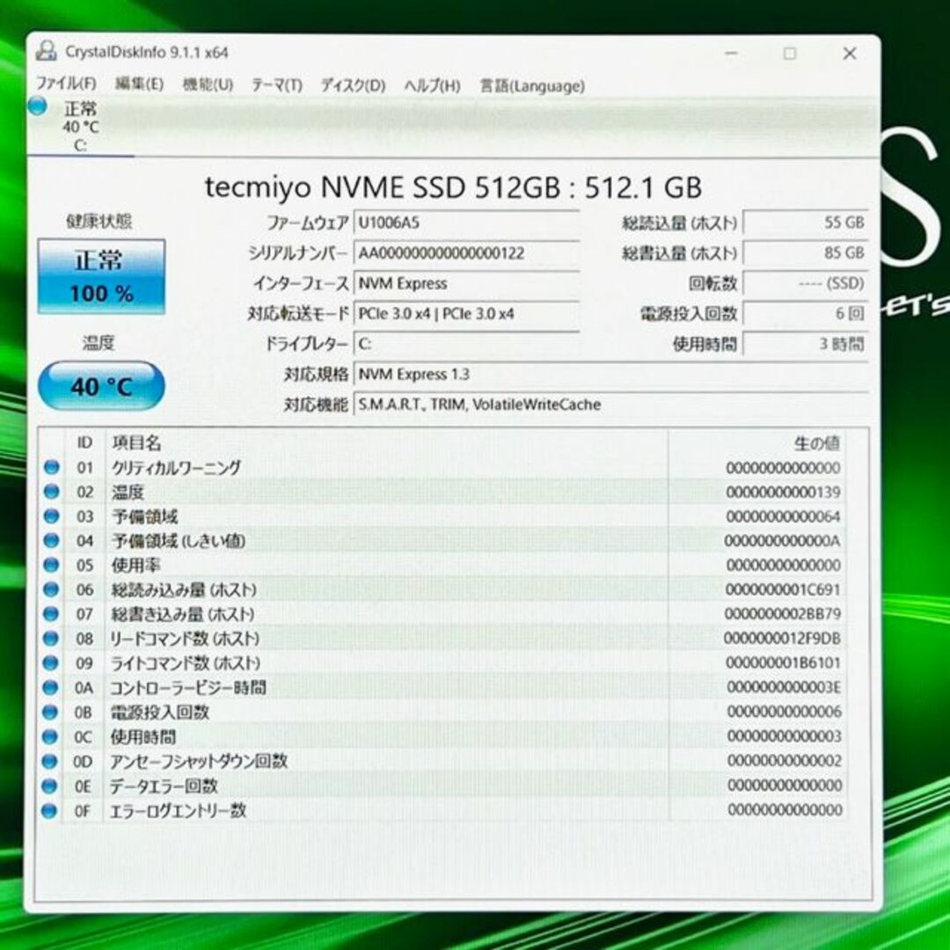Select the 予備領域 (しきい値) attribute row
The width and height of the screenshot is (950, 950).
click(442, 540)
